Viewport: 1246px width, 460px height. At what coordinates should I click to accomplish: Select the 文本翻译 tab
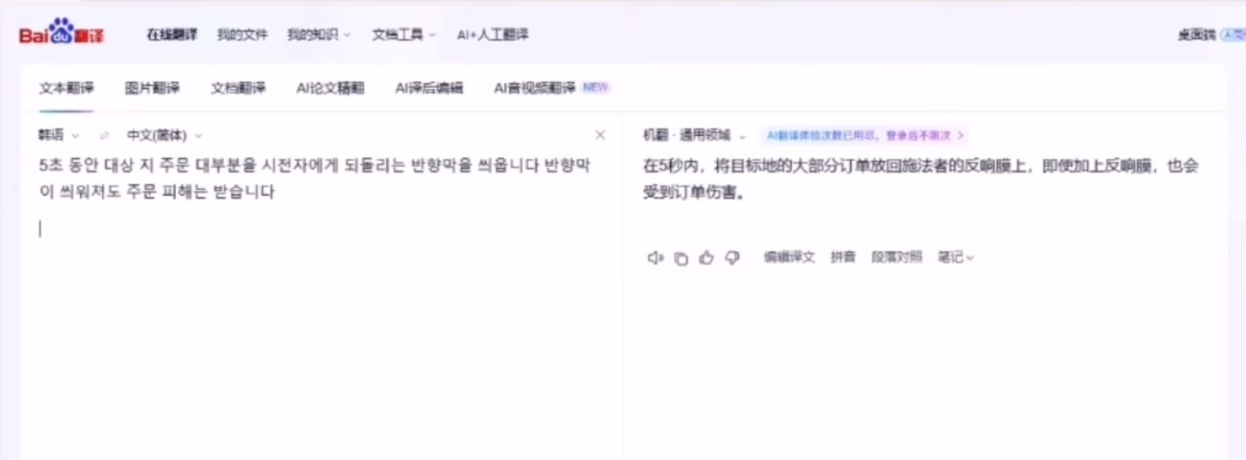(x=66, y=87)
